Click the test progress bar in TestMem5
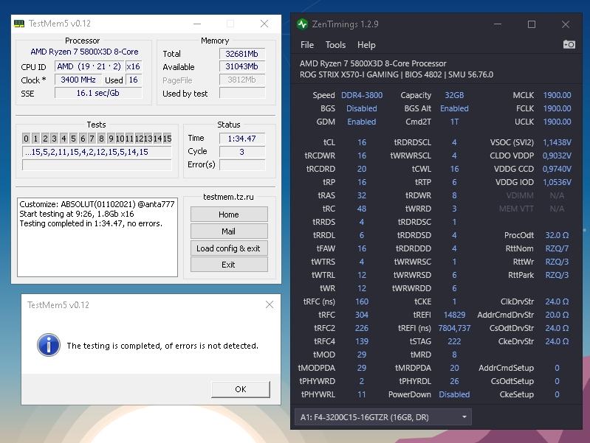Image resolution: width=590 pixels, height=443 pixels. [x=97, y=164]
